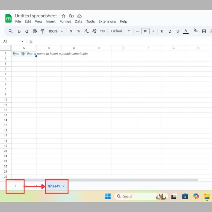Open the Data menu
This screenshot has width=212, height=212.
(x=78, y=22)
